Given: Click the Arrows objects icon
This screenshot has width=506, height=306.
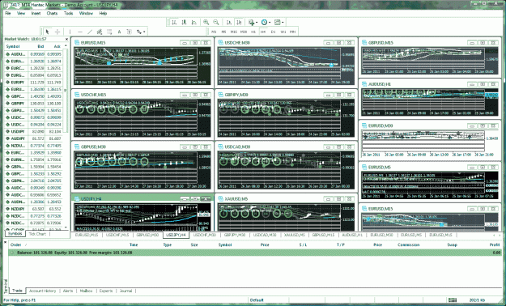Looking at the screenshot, I should 139,32.
